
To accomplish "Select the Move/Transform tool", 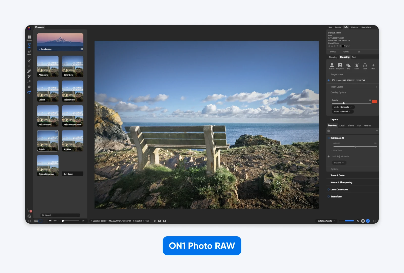I will tap(29, 66).
